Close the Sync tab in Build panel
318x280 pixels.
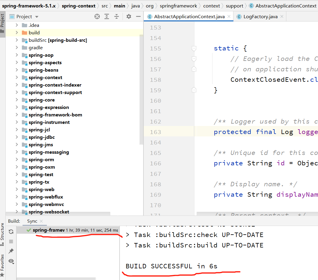pyautogui.click(x=41, y=221)
